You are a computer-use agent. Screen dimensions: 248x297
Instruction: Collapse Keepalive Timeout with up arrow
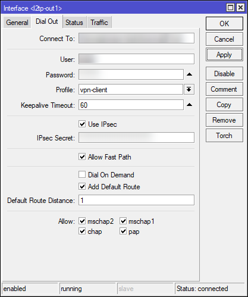pyautogui.click(x=189, y=105)
